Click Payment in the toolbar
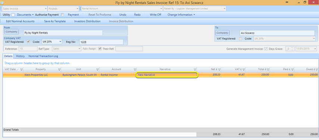Image resolution: width=319 pixels, height=140 pixels. (x=73, y=15)
